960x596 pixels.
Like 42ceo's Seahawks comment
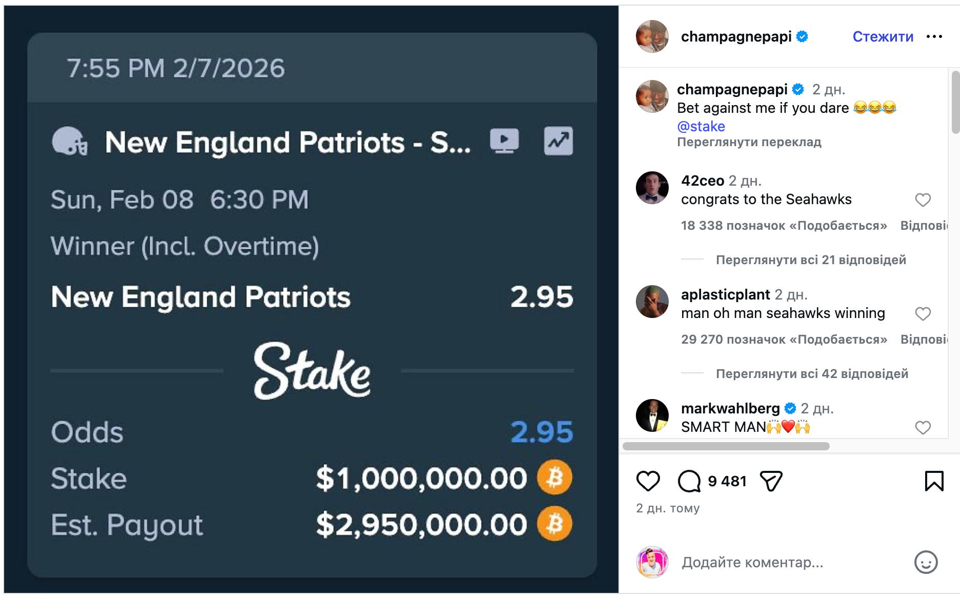point(923,200)
